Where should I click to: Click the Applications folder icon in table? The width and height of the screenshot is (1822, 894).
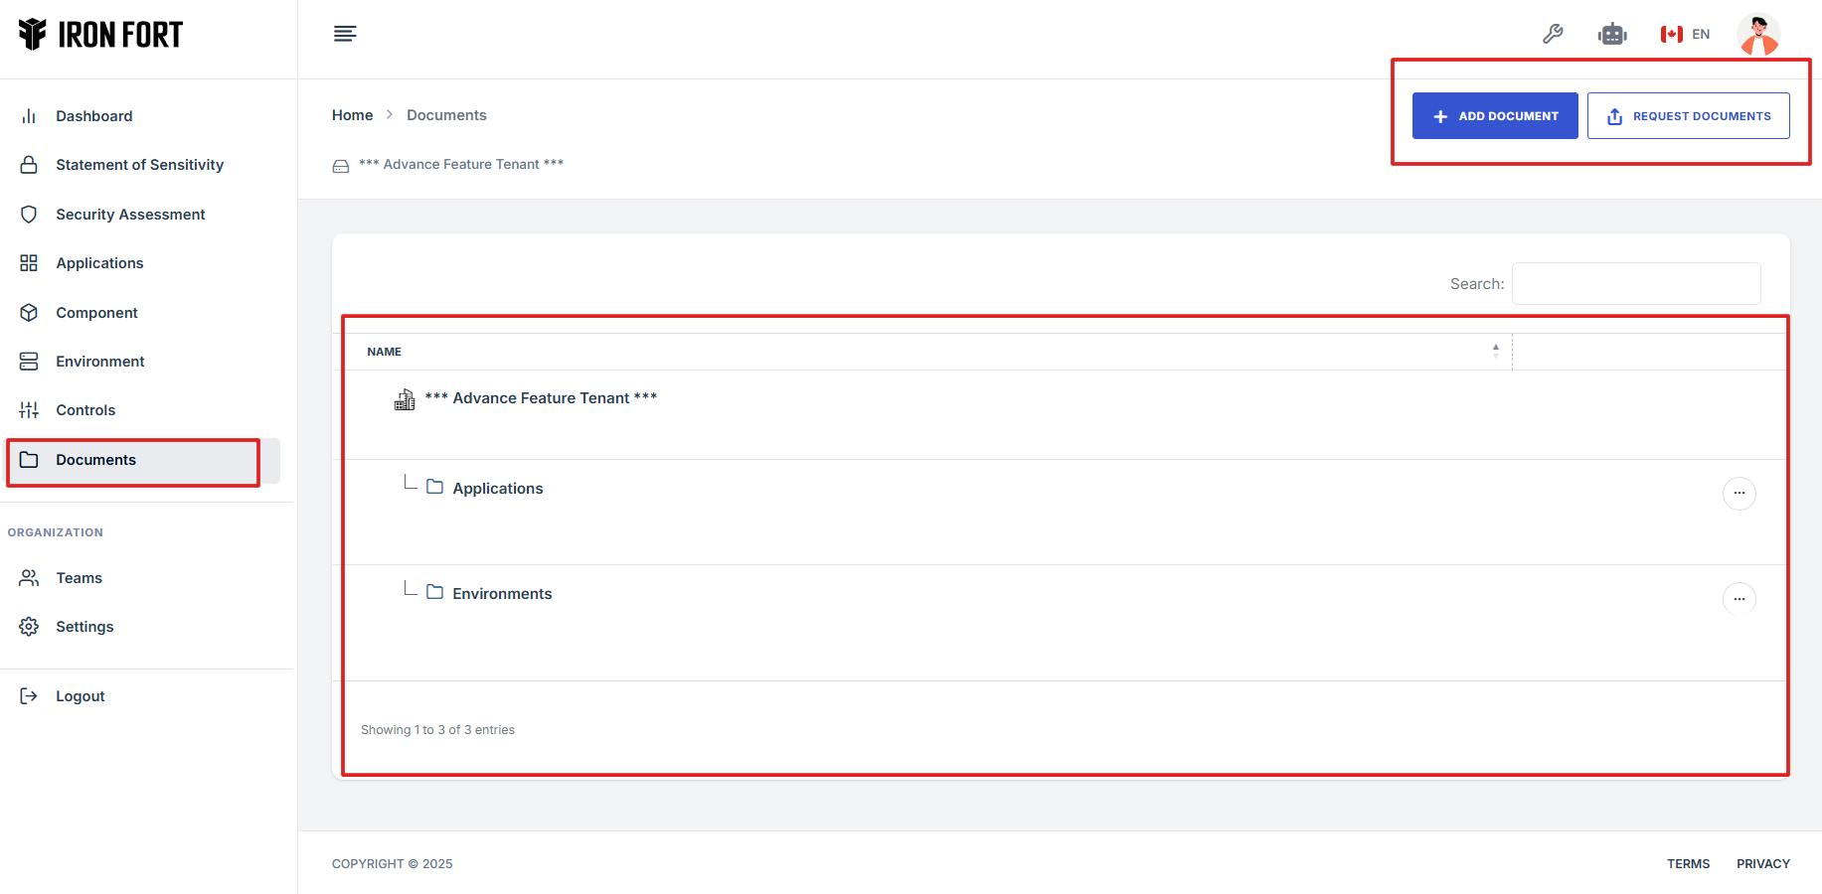[434, 487]
